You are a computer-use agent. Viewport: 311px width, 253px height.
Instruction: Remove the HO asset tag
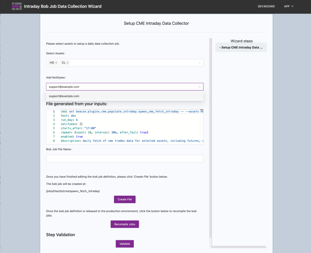(56, 63)
